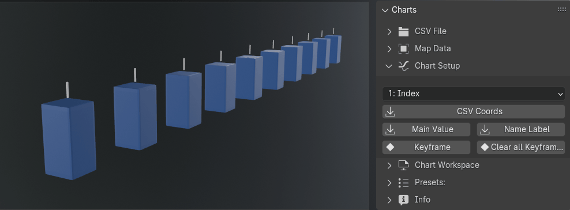This screenshot has width=570, height=210.
Task: Click the Main Value button
Action: tap(426, 129)
